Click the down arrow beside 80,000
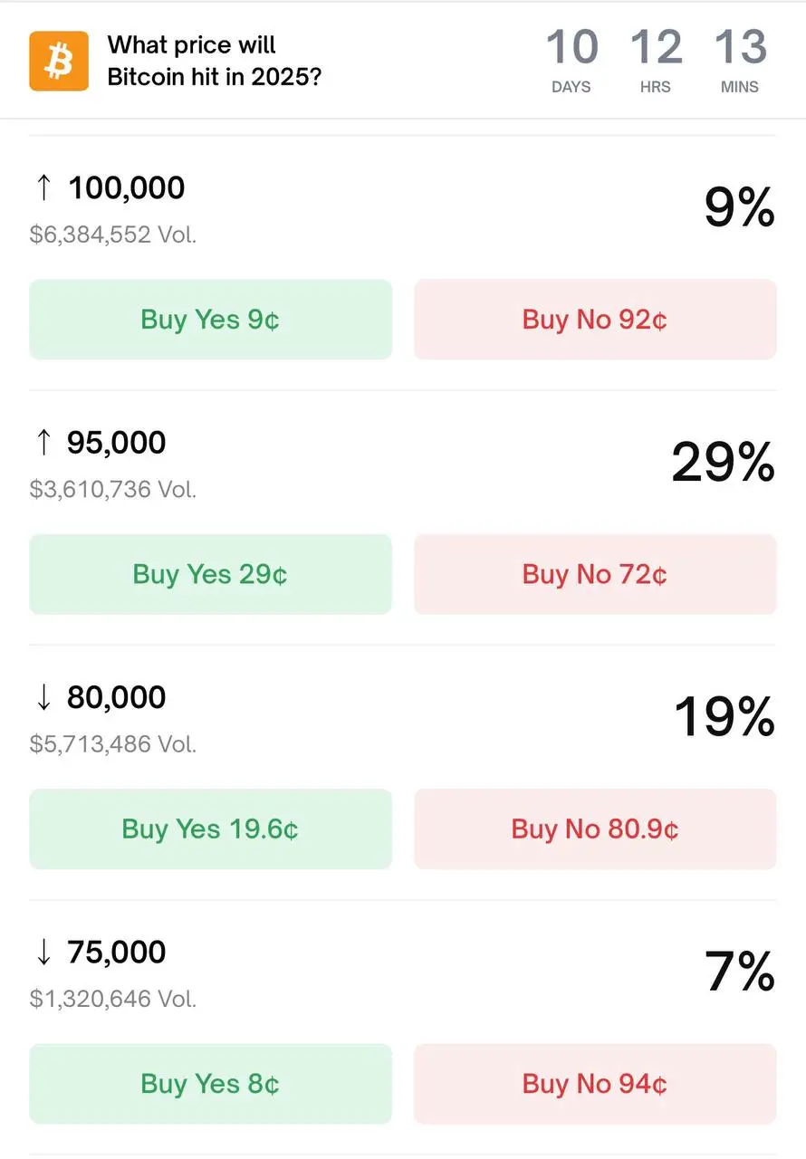 (x=43, y=697)
